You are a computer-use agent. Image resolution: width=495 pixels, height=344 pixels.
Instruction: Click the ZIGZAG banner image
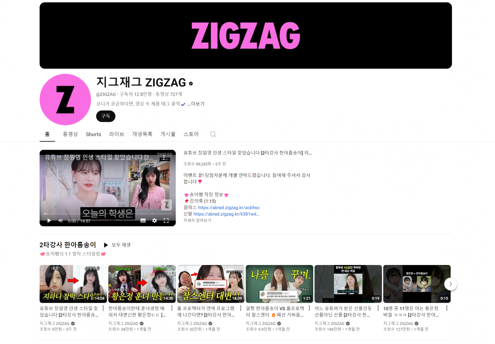(x=246, y=36)
